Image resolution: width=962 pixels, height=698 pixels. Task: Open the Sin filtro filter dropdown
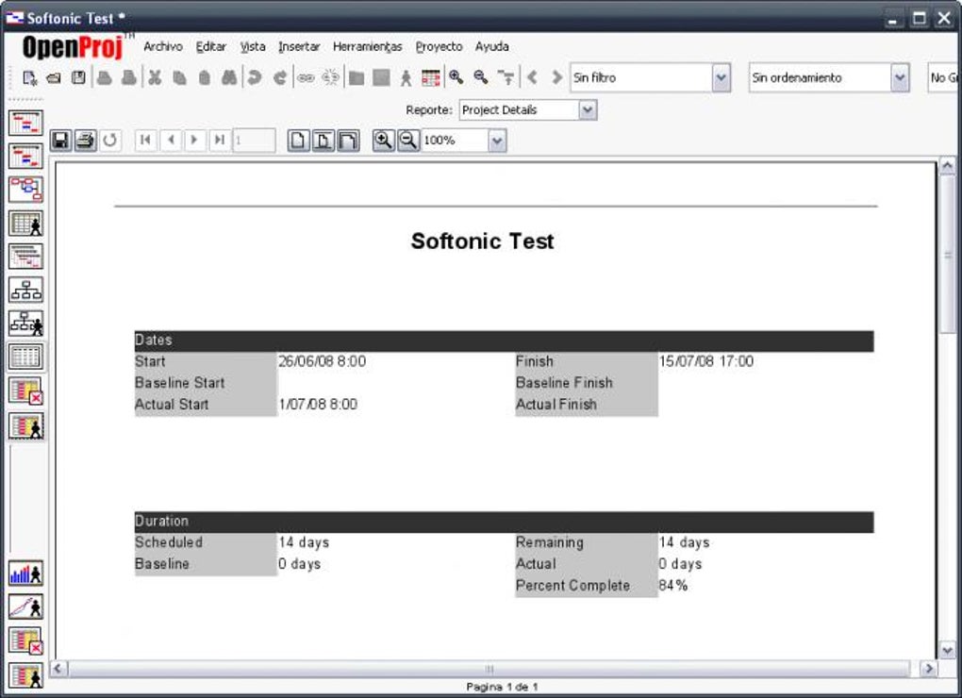[721, 78]
